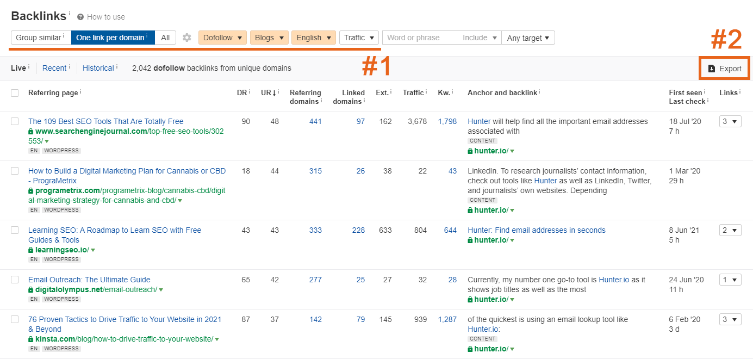The width and height of the screenshot is (753, 359).
Task: Open the digitalolympus.net email-outreach URL
Action: click(96, 289)
